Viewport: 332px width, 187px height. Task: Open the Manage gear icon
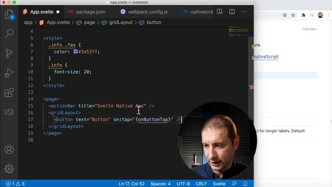coord(9,169)
